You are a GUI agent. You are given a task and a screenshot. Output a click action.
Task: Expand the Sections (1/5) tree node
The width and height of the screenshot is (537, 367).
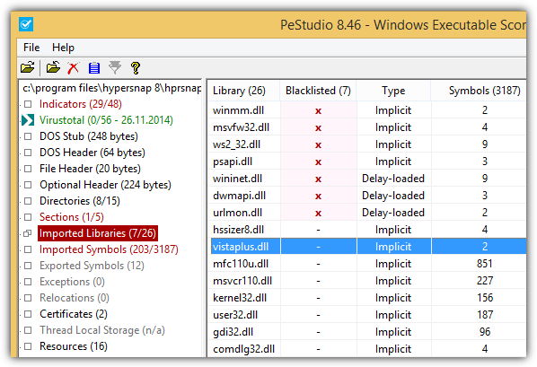point(28,217)
